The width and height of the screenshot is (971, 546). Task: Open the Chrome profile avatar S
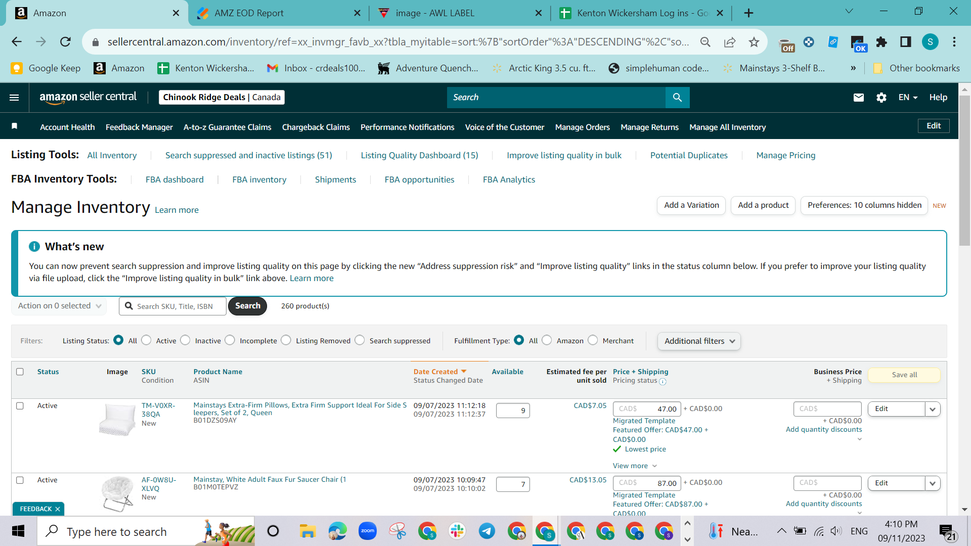930,42
